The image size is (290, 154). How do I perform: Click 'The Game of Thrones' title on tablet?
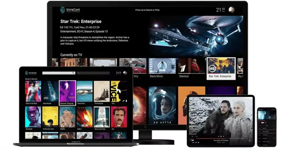pos(221,140)
